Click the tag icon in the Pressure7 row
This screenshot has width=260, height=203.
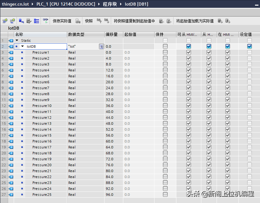(x=11, y=88)
